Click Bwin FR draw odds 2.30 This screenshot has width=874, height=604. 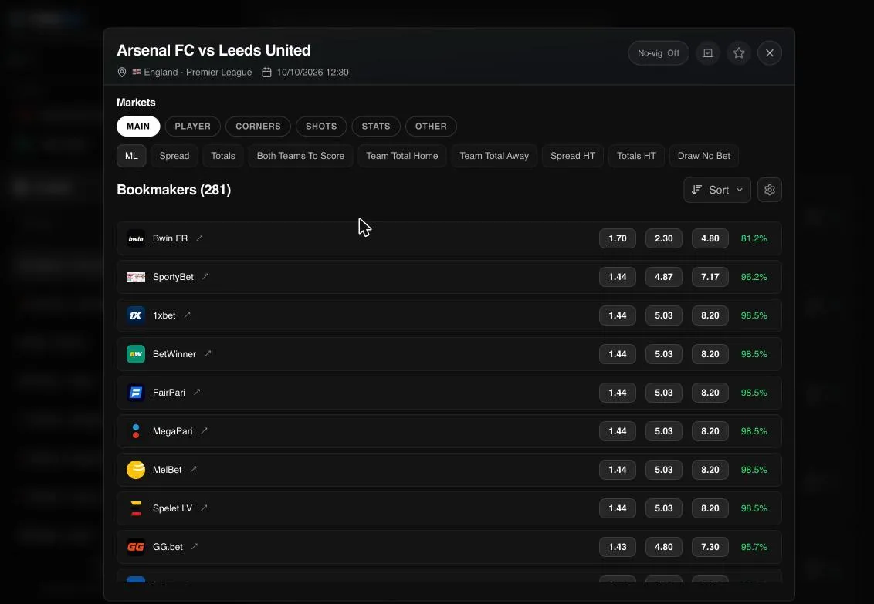tap(664, 238)
